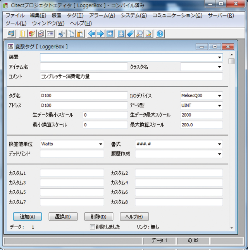This screenshot has height=250, width=248.
Task: Click the ヘルプ(H) button at form bottom
Action: tap(134, 217)
